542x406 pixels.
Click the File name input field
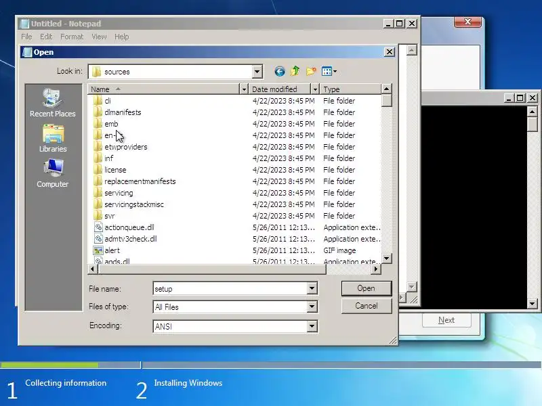(230, 289)
